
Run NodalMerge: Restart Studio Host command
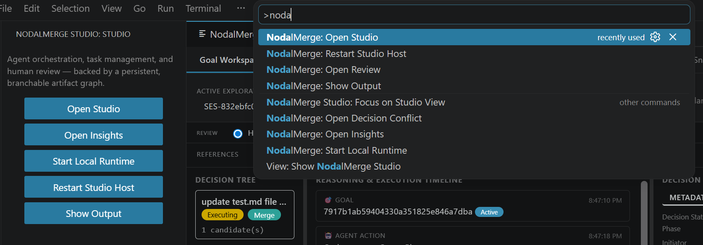tap(474, 54)
